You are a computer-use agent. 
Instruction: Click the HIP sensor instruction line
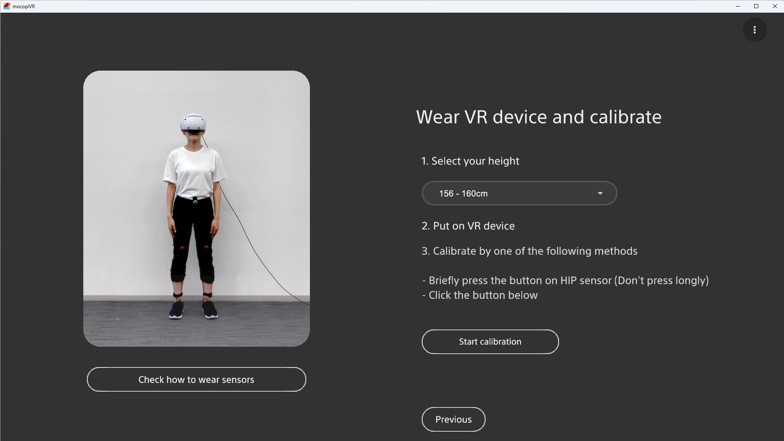pyautogui.click(x=566, y=281)
